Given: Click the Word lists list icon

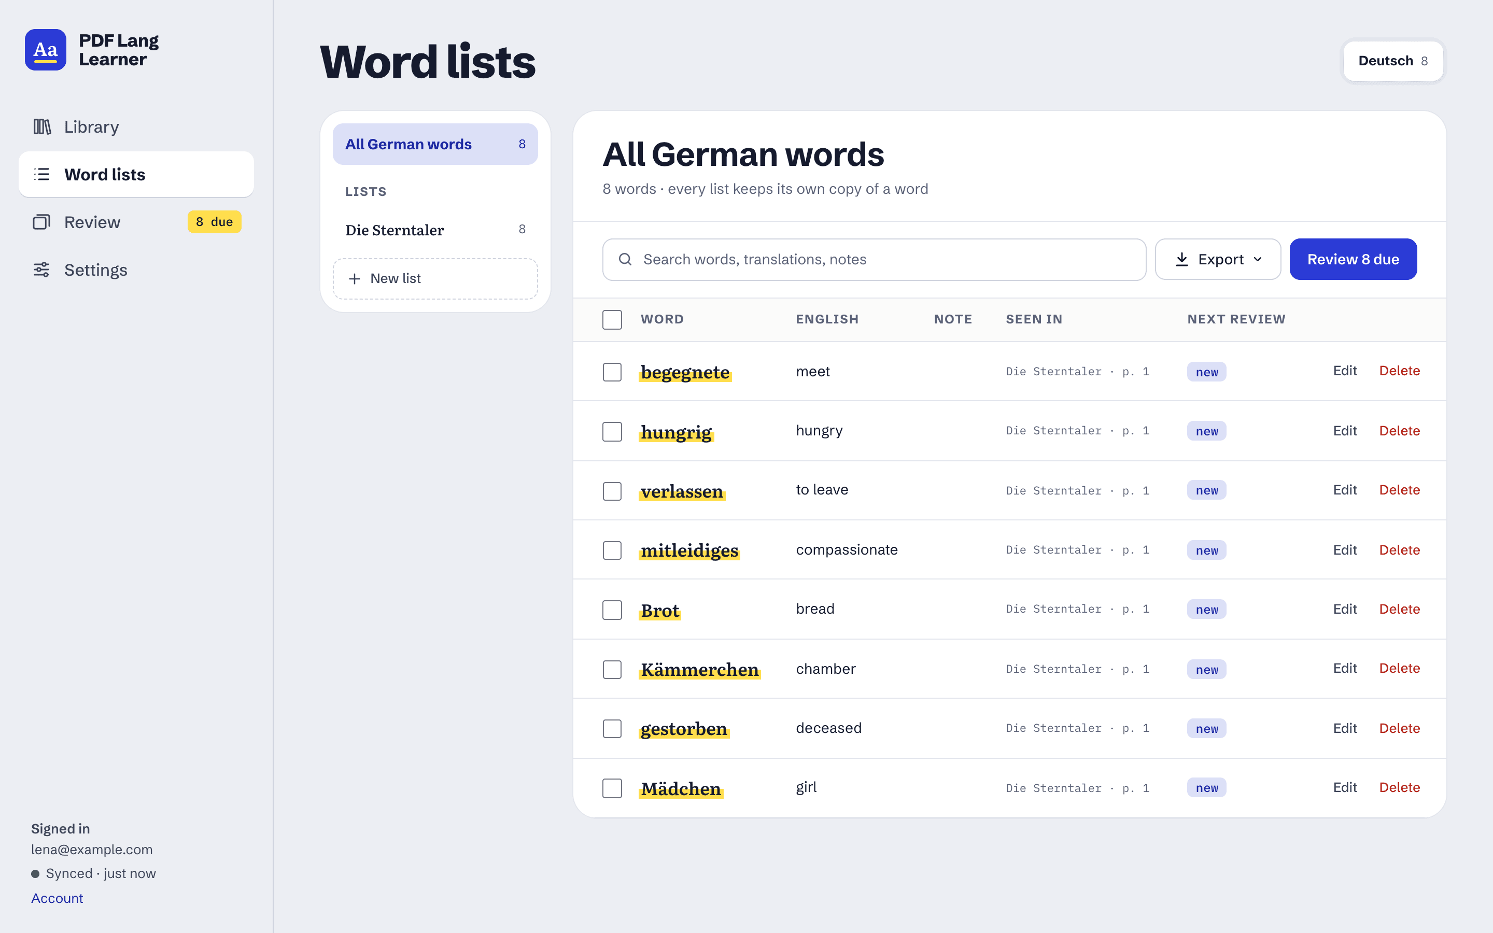Looking at the screenshot, I should click(x=42, y=174).
